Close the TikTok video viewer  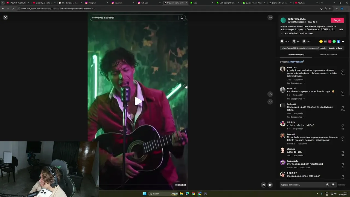tap(5, 17)
